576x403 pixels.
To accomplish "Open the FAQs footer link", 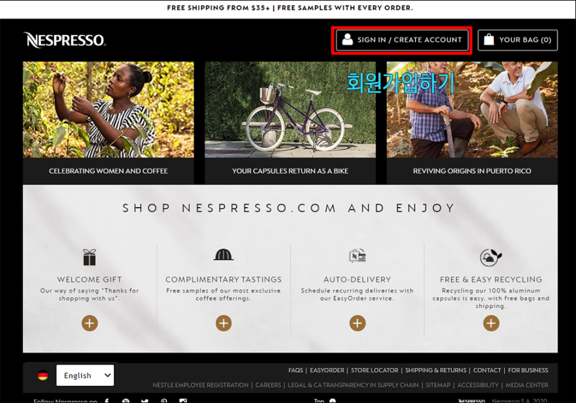I will click(296, 371).
